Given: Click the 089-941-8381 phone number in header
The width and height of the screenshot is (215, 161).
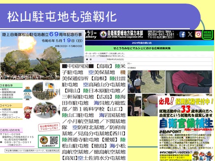Looking at the screenshot, I should click(x=161, y=34).
